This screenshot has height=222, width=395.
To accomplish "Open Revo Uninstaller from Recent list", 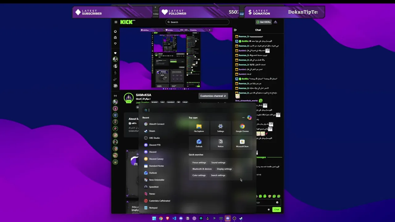I will click(x=154, y=180).
